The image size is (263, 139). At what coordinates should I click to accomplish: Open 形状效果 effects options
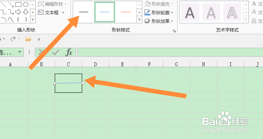[159, 21]
